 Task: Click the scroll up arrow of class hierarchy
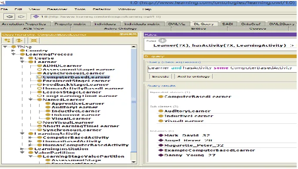click(134, 47)
